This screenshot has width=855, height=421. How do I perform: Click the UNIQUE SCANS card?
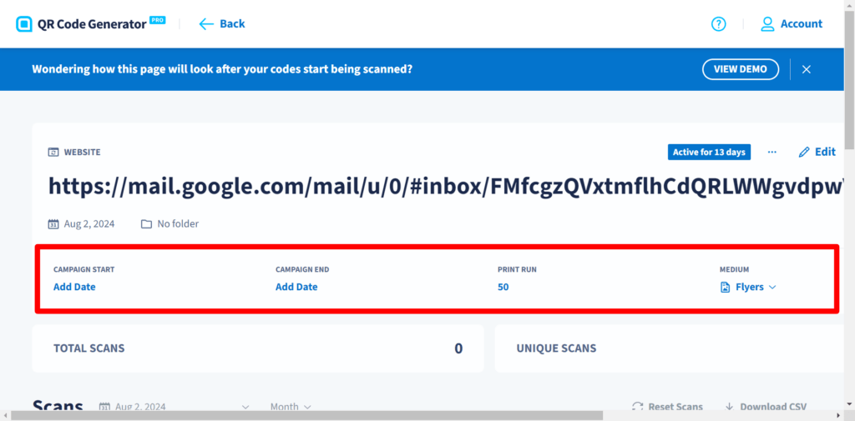click(x=670, y=348)
